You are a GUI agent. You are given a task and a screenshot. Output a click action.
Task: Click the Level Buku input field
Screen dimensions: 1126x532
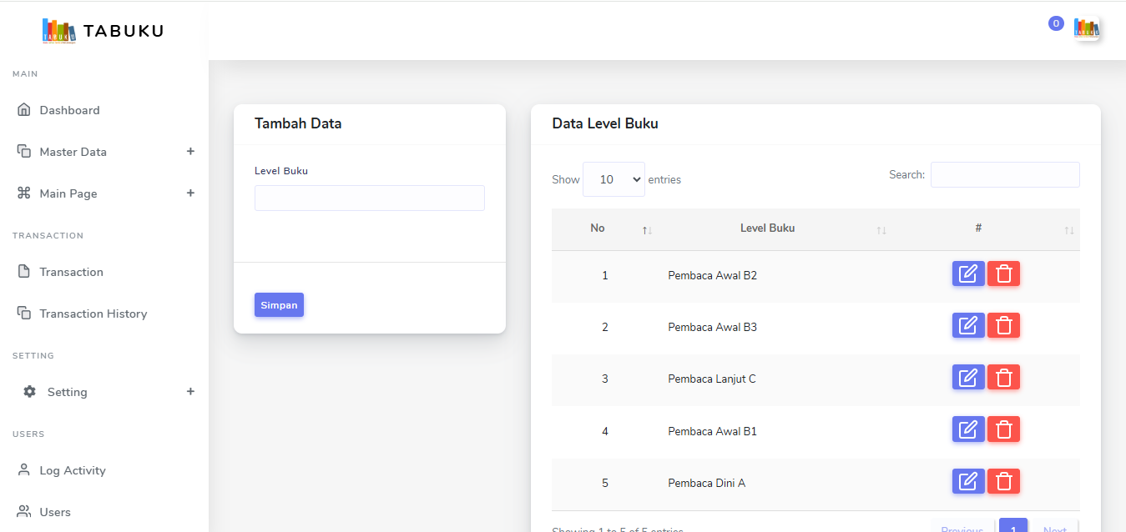pyautogui.click(x=369, y=198)
